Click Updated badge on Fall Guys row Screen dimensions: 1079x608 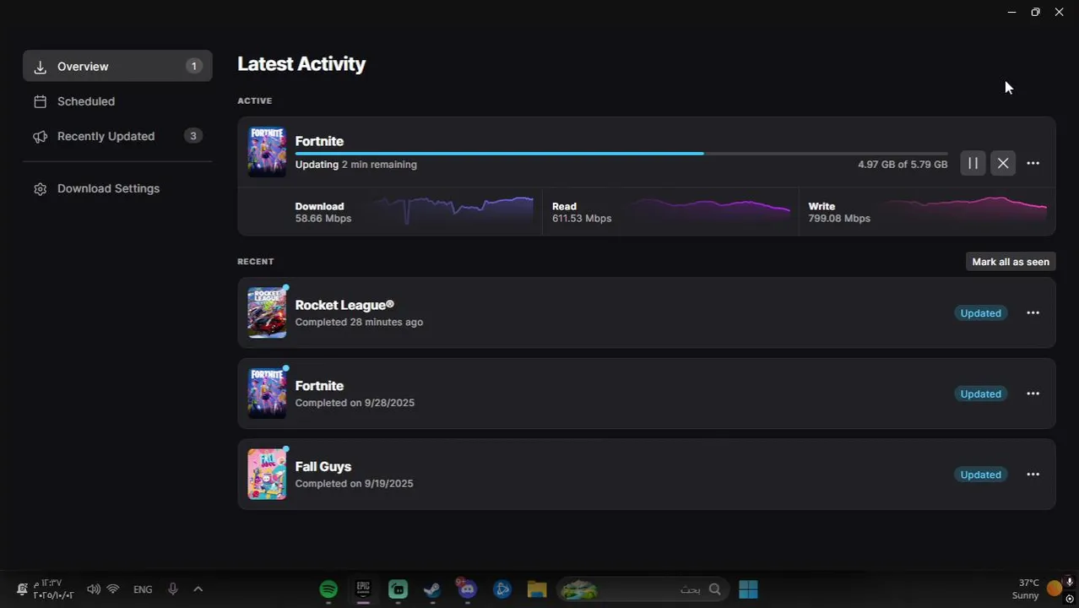[x=980, y=475]
